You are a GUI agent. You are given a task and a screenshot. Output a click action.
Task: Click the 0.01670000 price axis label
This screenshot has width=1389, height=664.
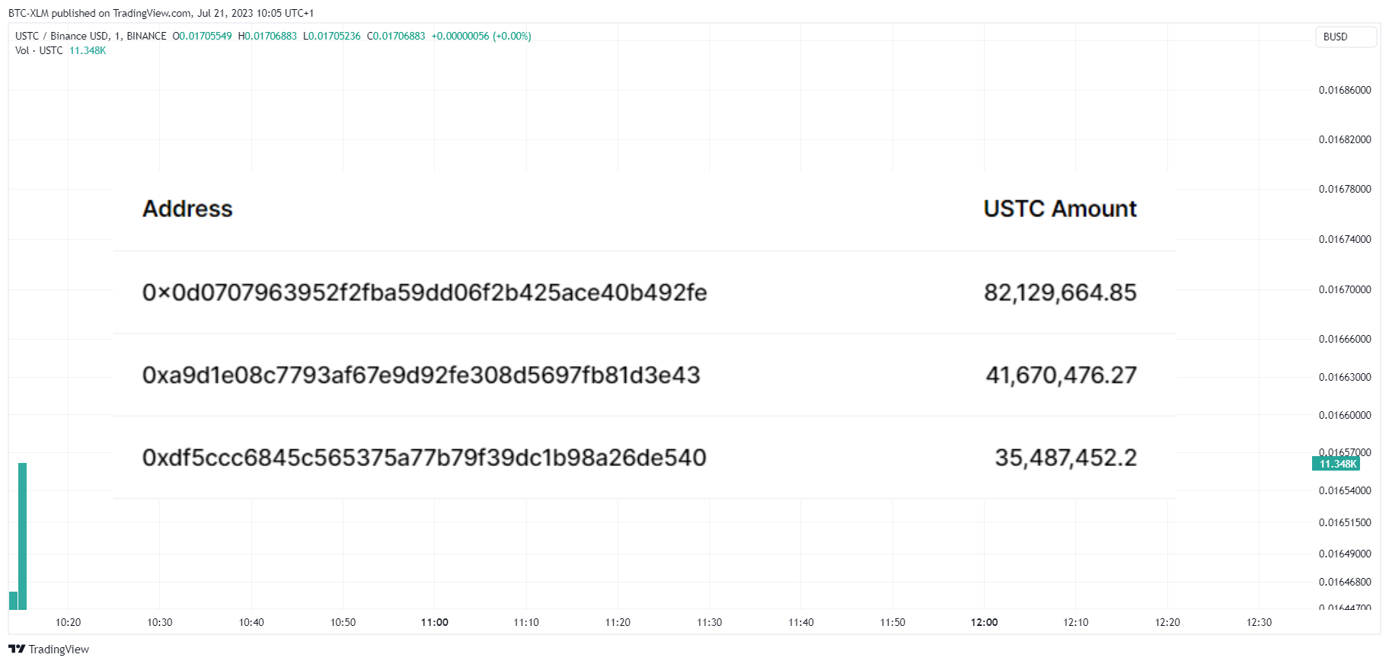click(1345, 289)
